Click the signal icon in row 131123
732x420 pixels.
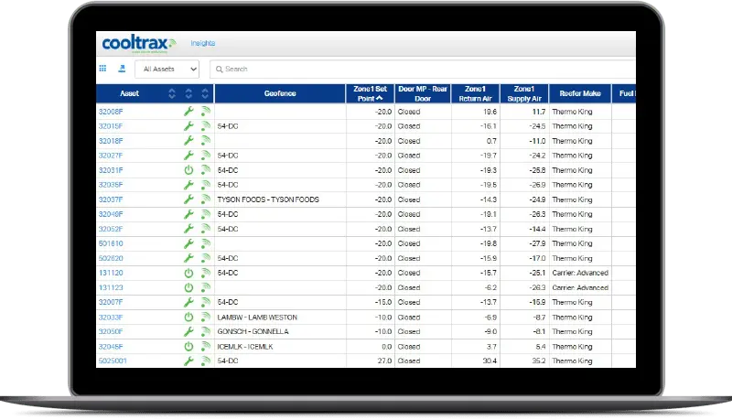205,287
